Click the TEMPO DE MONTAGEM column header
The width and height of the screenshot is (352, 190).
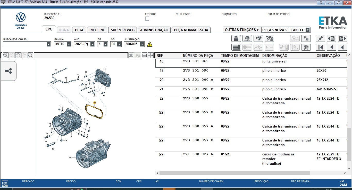tap(240, 56)
